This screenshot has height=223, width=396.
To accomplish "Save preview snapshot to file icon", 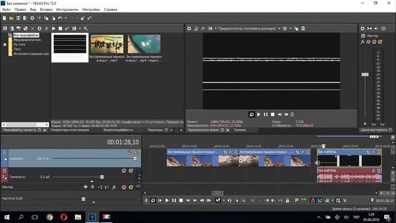I will [303, 28].
